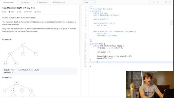Click the 'Queue<Node> queue = new LinkedList();' line
Screen dimensions: 174x98
115,56
